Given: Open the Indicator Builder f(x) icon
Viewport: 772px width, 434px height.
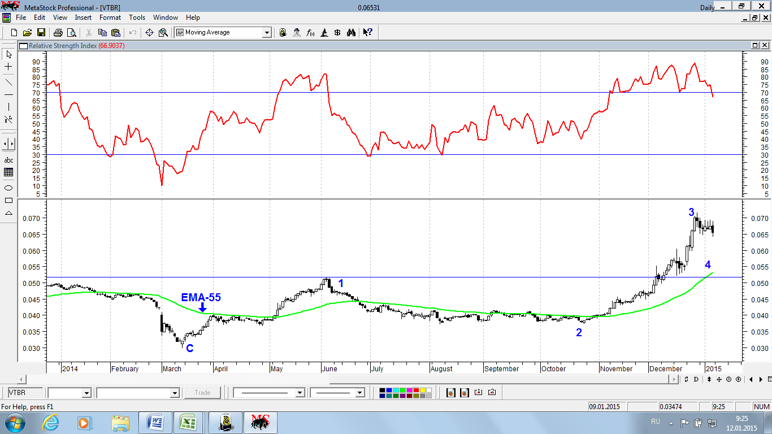Looking at the screenshot, I should (310, 33).
